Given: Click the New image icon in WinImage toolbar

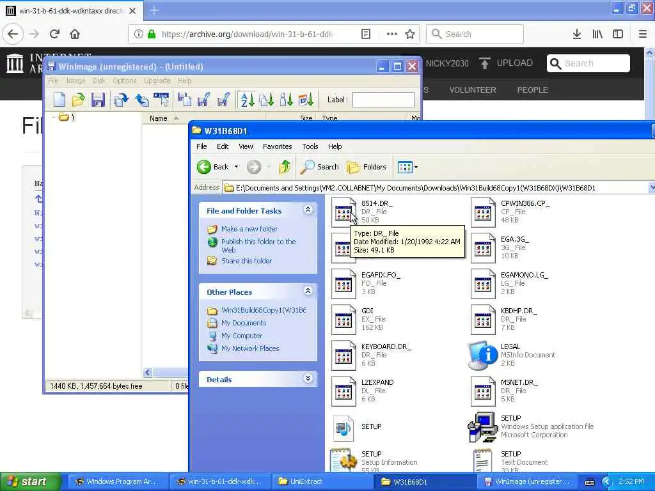Looking at the screenshot, I should click(x=59, y=100).
